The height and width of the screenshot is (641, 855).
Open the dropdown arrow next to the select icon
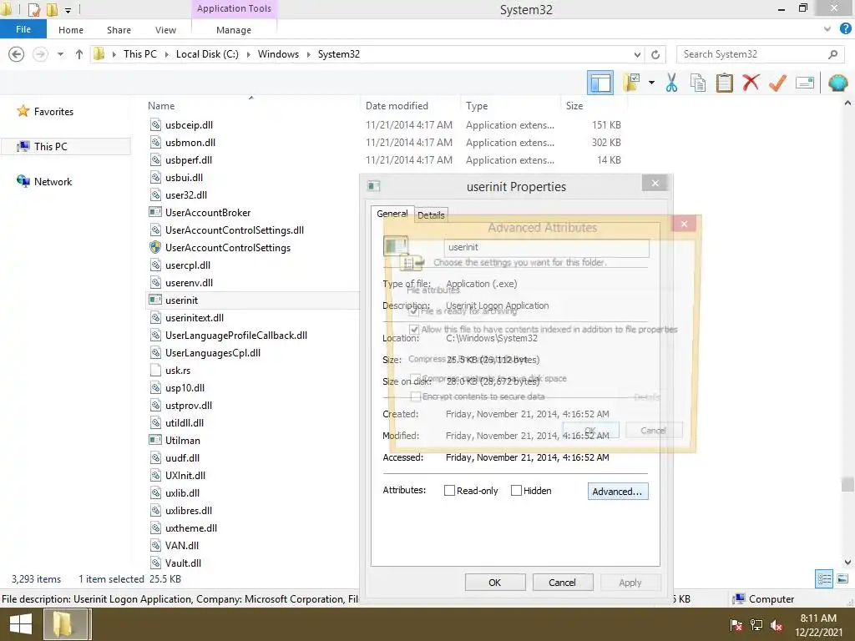point(651,83)
